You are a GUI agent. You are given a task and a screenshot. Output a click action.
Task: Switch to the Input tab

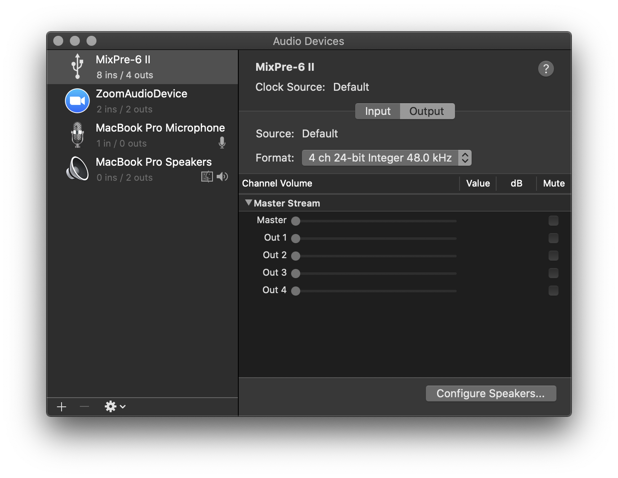(378, 111)
